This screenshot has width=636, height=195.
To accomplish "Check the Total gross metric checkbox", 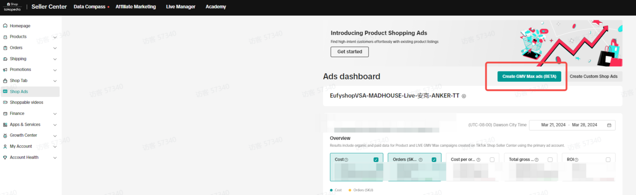I will (550, 160).
